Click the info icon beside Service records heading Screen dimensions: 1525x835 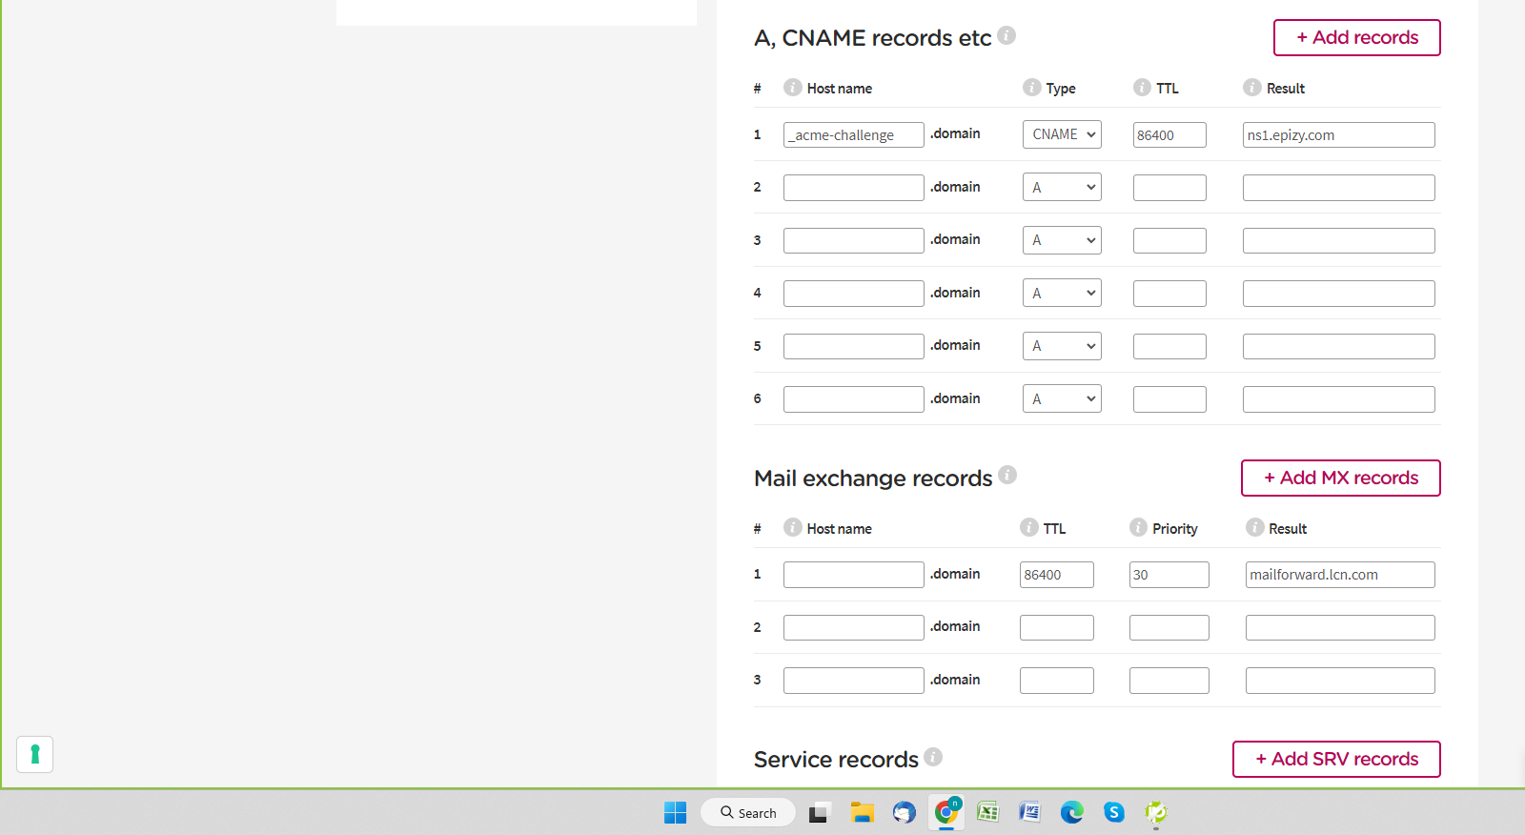[933, 757]
